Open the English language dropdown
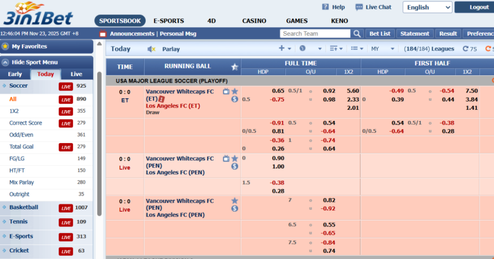 tap(427, 7)
